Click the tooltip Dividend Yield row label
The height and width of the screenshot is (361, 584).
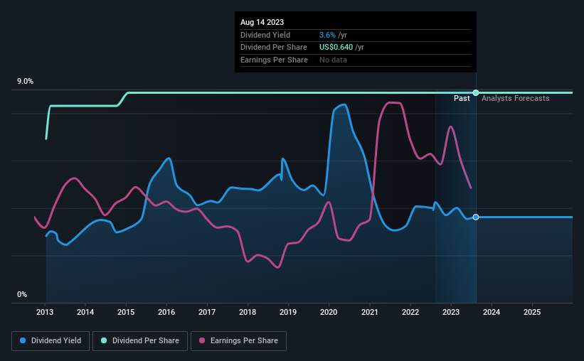pyautogui.click(x=265, y=35)
